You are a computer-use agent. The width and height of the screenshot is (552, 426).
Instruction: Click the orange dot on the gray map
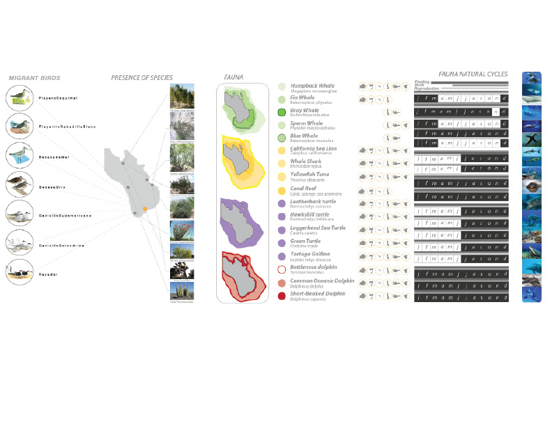(x=144, y=208)
